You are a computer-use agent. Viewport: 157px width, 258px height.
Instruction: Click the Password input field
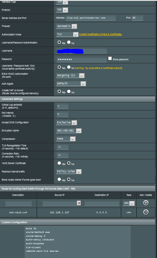tap(82, 59)
